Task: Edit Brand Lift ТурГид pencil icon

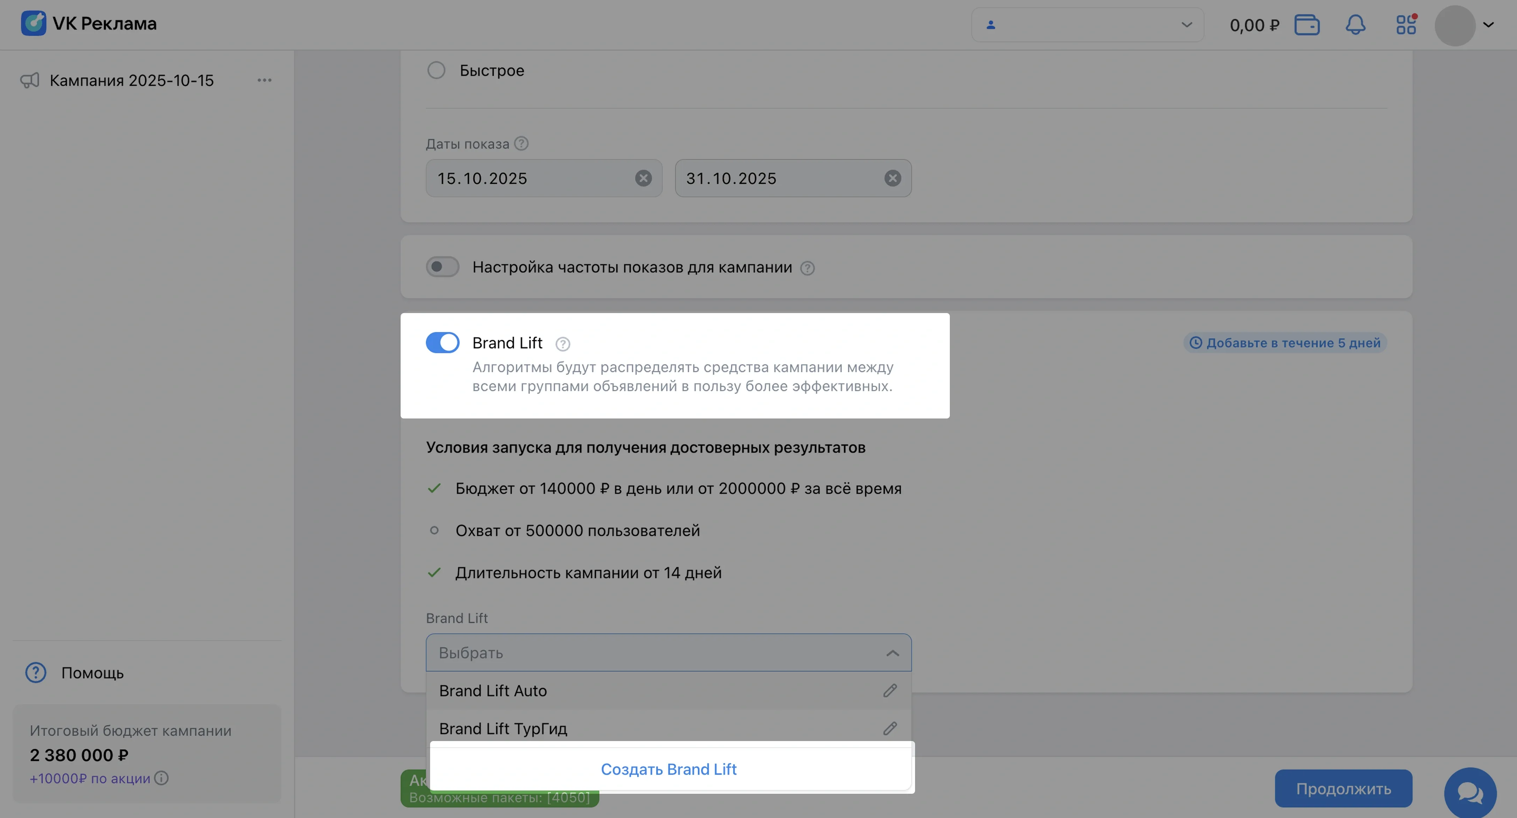Action: coord(890,728)
